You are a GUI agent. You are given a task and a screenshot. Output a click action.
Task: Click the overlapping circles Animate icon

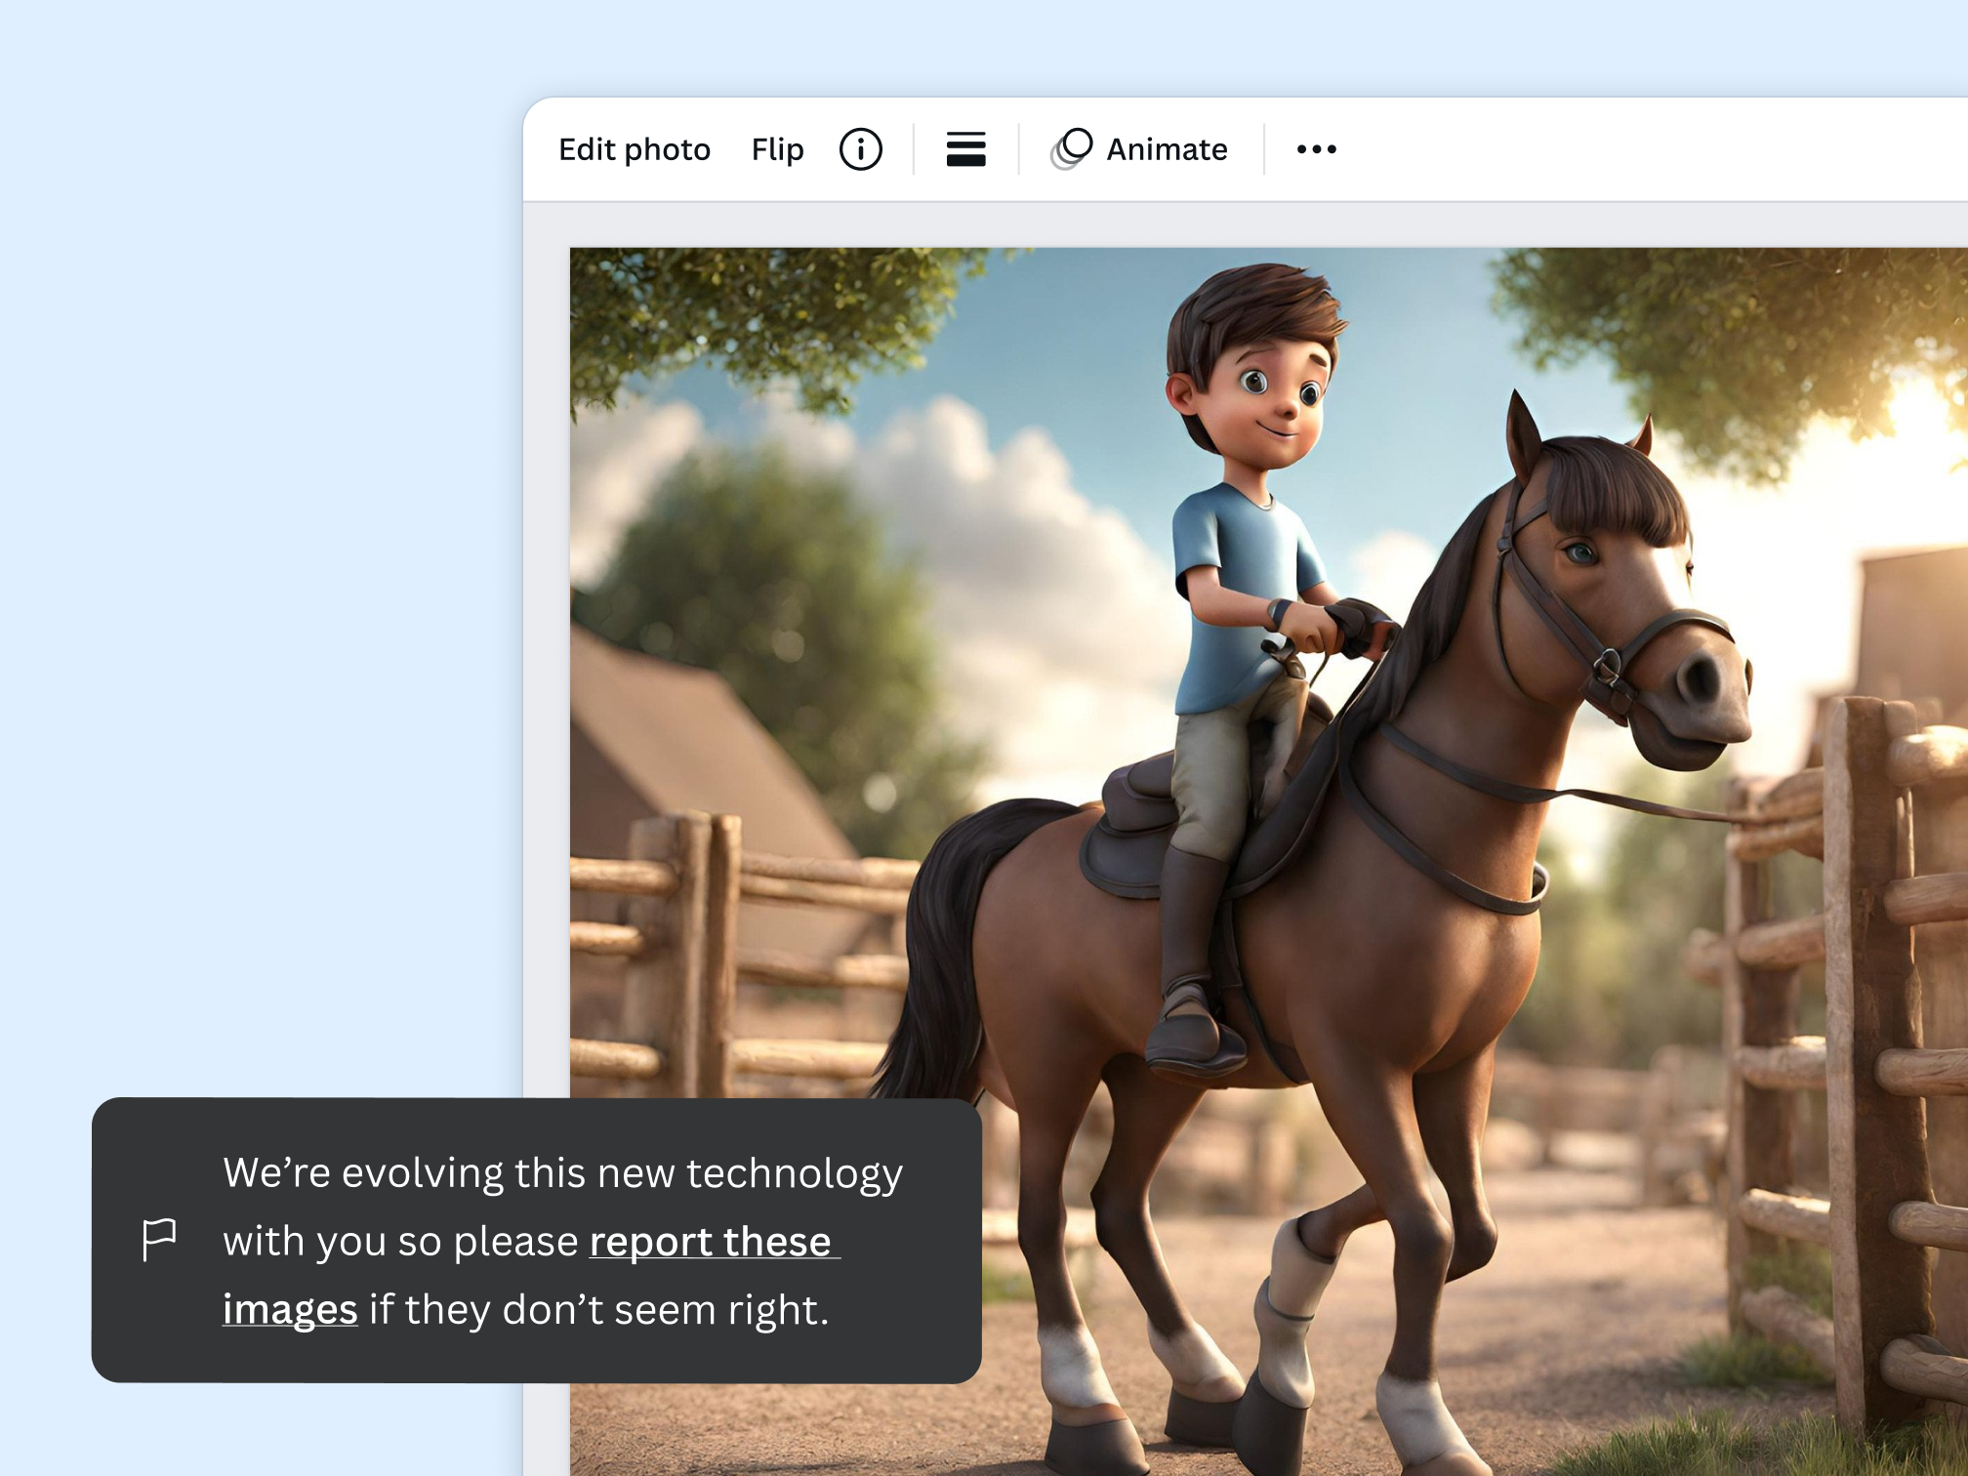pos(1071,149)
